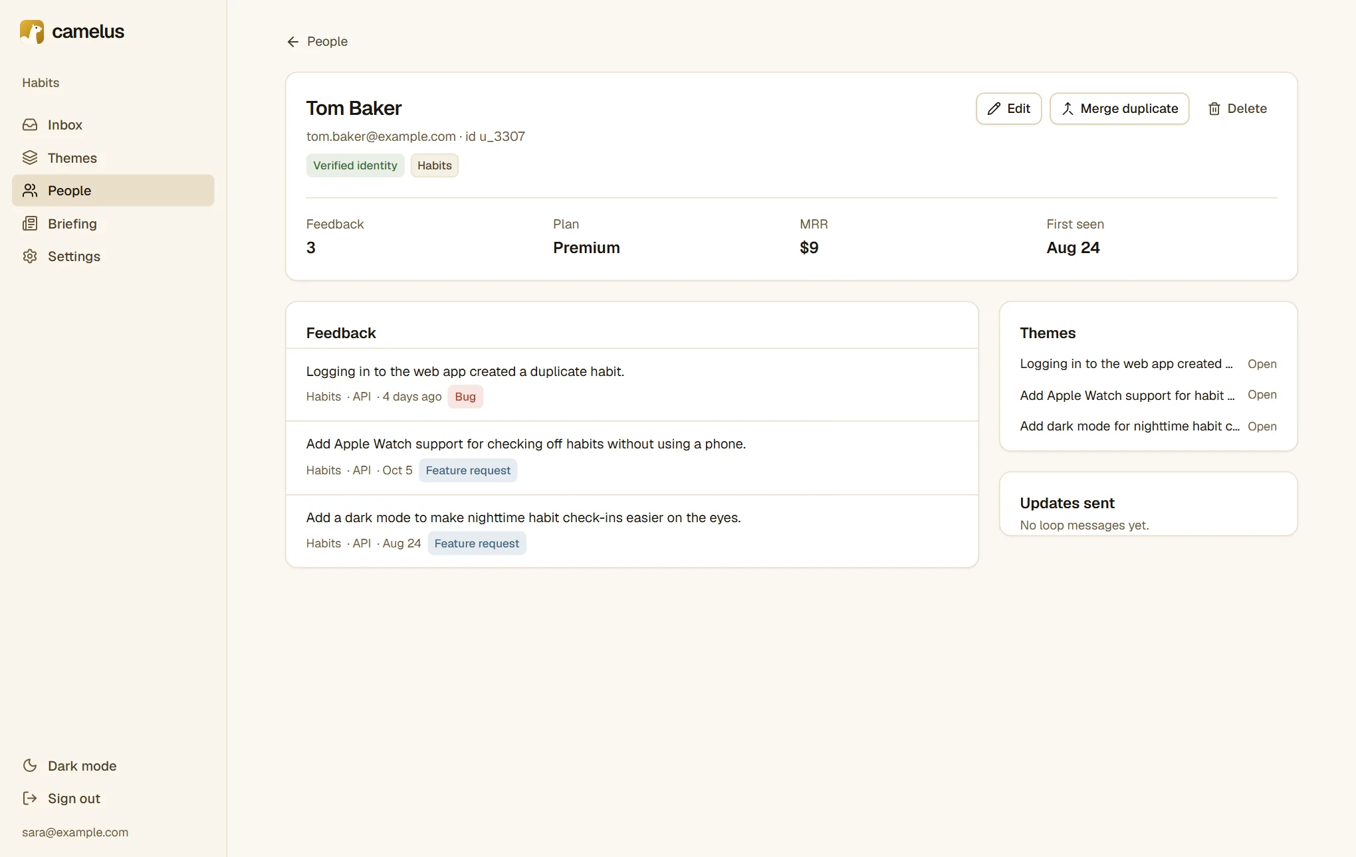The image size is (1356, 857).
Task: Open Settings in the sidebar
Action: click(113, 256)
